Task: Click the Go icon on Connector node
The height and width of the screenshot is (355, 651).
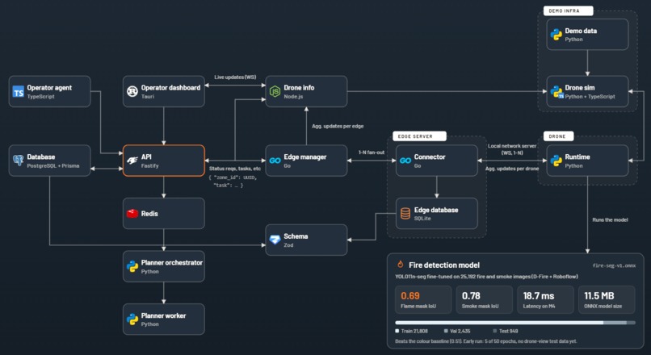Action: click(405, 161)
